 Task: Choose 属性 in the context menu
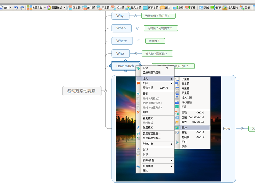click(155, 171)
